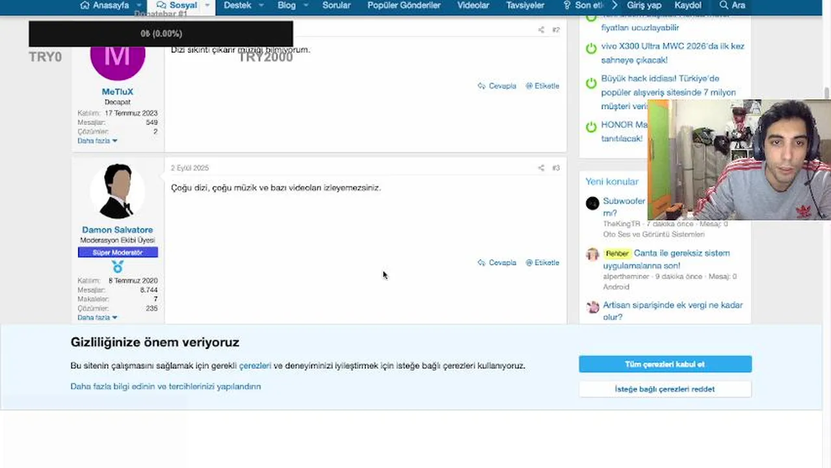Accept all cookies with Tüm çerezleri kabul et
The height and width of the screenshot is (468, 831).
pyautogui.click(x=665, y=364)
